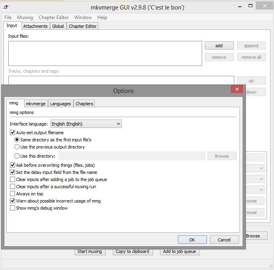
Task: Click the up button for tracks
Action: click(x=251, y=81)
